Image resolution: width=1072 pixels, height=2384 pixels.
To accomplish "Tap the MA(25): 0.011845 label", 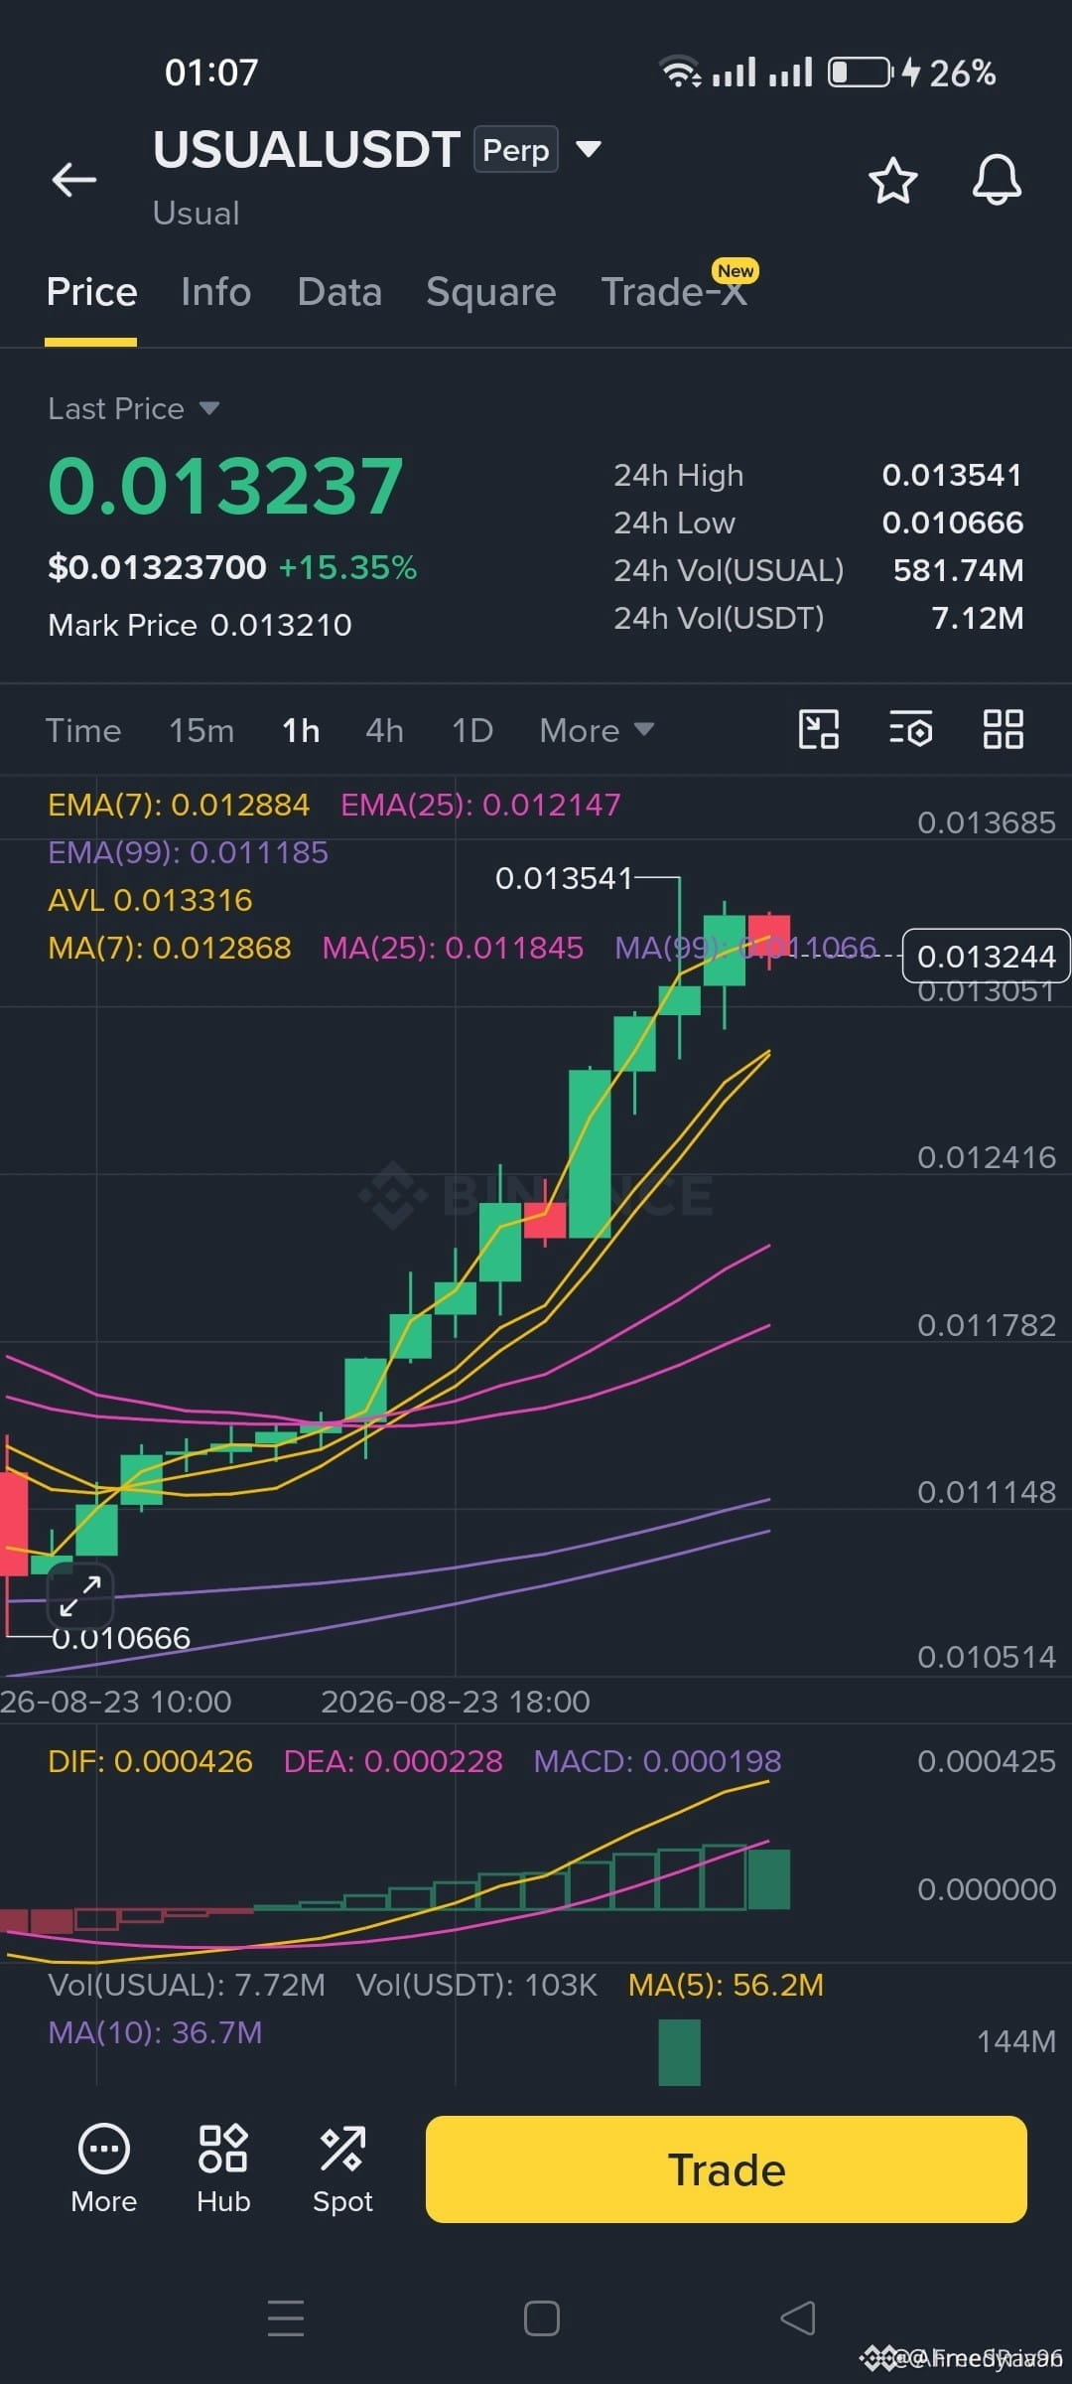I will pos(453,948).
